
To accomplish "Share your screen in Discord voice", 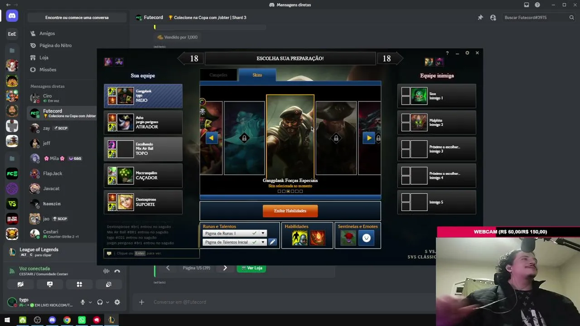I will point(50,284).
